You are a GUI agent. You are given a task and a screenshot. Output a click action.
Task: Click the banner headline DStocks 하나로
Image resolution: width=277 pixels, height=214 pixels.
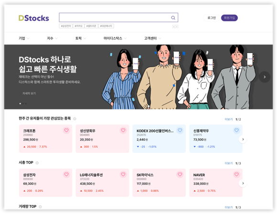[x=45, y=60]
